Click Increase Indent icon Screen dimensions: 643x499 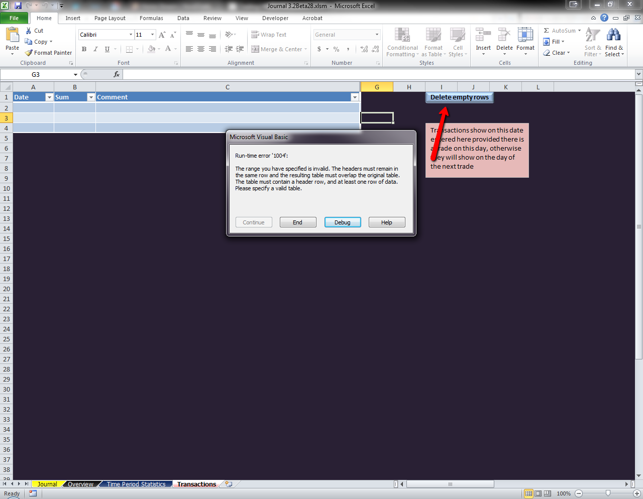(x=240, y=49)
